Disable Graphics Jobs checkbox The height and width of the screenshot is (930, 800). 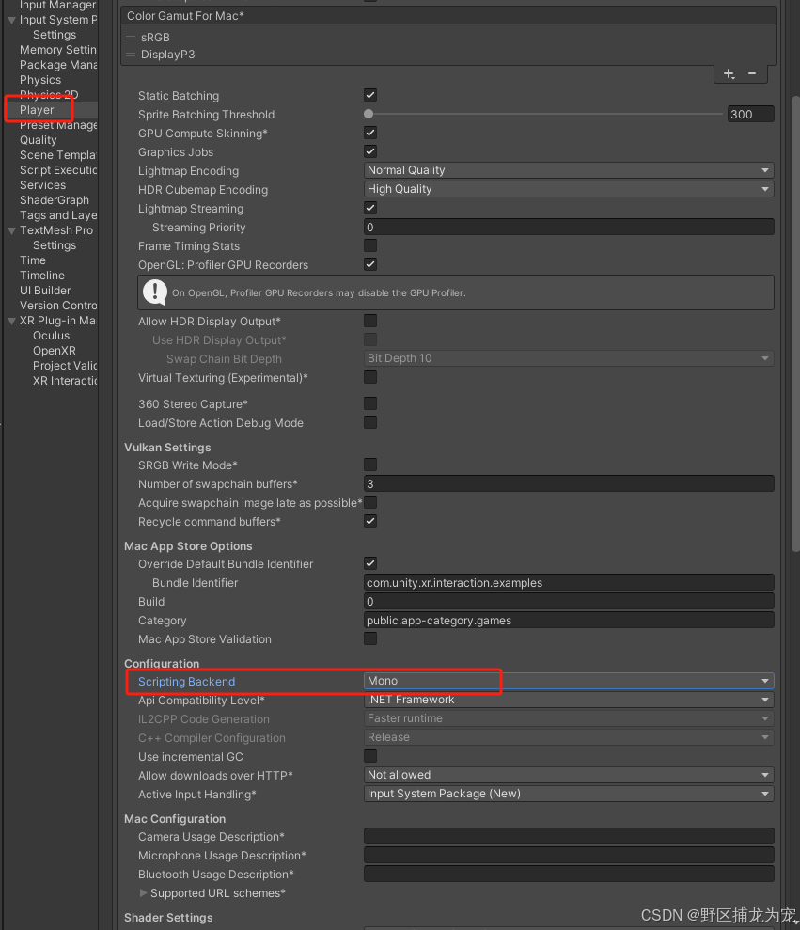point(370,151)
